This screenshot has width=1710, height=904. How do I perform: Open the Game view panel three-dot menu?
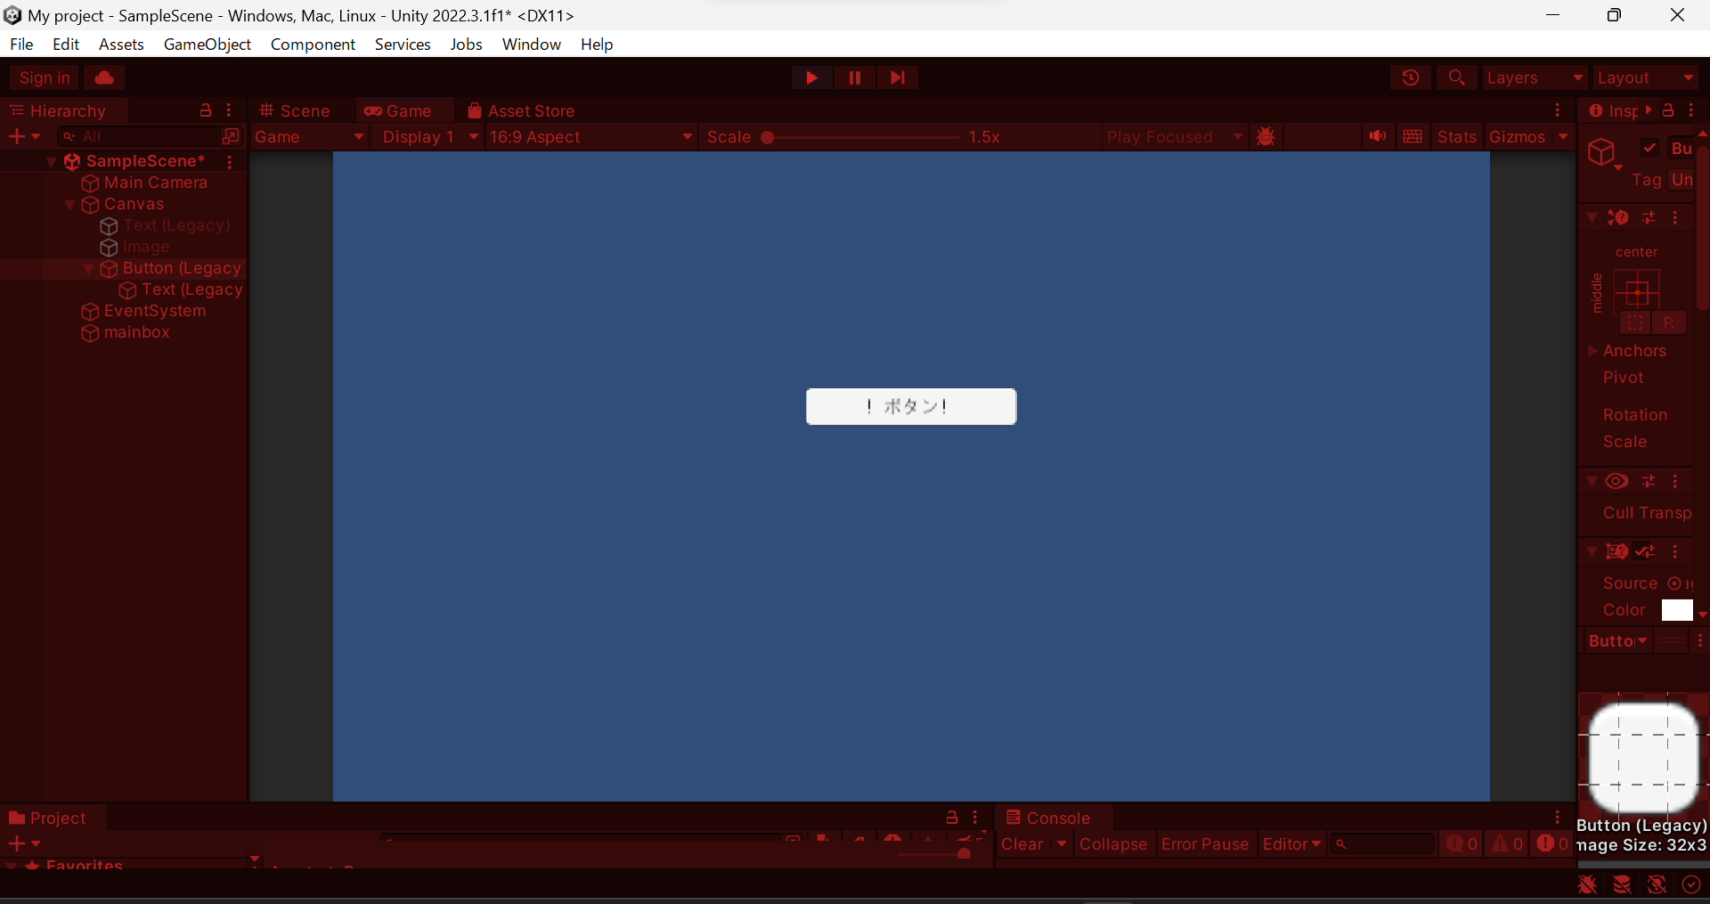click(x=1558, y=110)
